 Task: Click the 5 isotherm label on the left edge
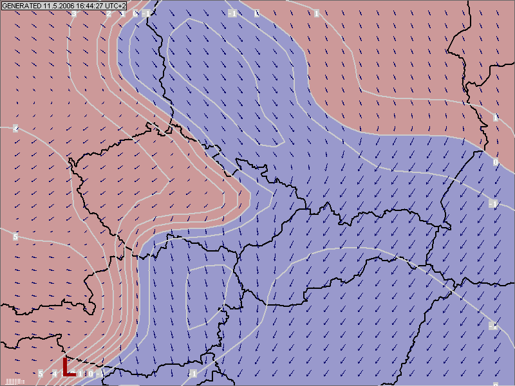tap(15, 237)
